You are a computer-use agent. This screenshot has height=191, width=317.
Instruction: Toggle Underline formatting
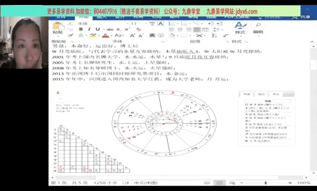point(97,29)
